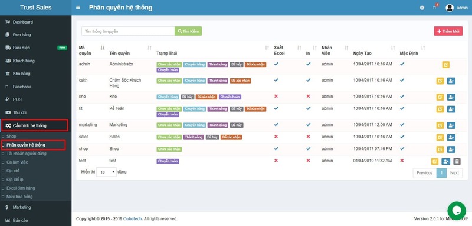Viewport: 472px width, 226px height.
Task: Expand the Thu chi sidebar menu
Action: pos(35,112)
